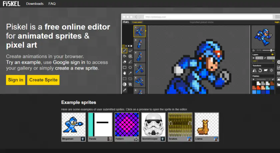Select the paint-all-same-color tool
The height and width of the screenshot is (153, 280).
130,56
